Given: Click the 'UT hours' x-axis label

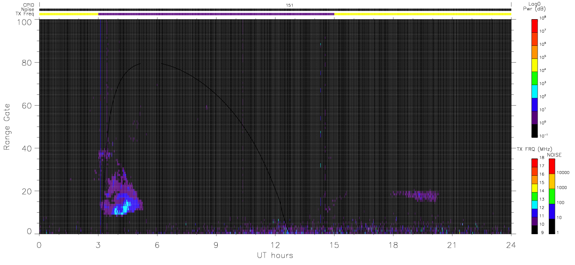Looking at the screenshot, I should (275, 255).
